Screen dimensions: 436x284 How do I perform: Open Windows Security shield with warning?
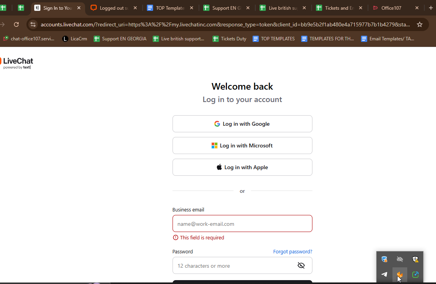[415, 259]
